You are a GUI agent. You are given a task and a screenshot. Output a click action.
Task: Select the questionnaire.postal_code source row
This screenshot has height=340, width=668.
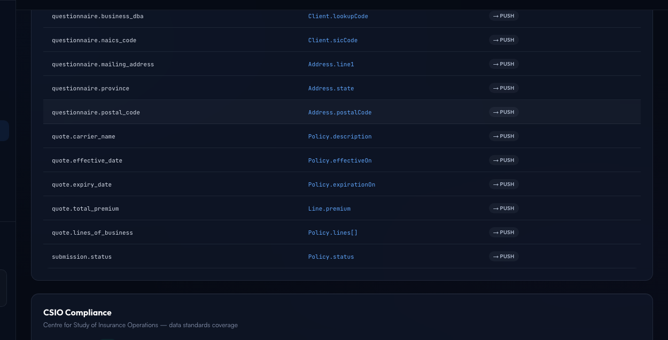click(342, 112)
